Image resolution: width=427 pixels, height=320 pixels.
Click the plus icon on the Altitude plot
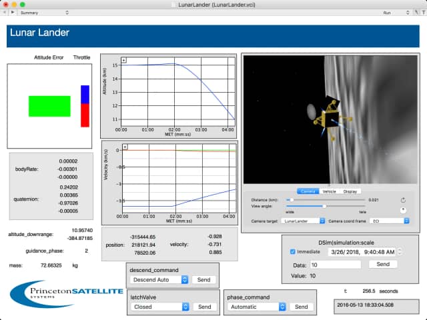pyautogui.click(x=124, y=60)
